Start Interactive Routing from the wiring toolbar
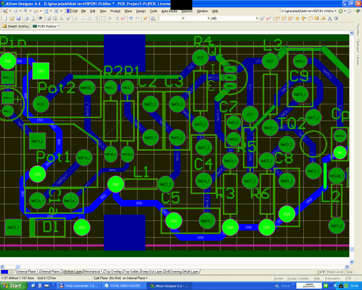 277,18
